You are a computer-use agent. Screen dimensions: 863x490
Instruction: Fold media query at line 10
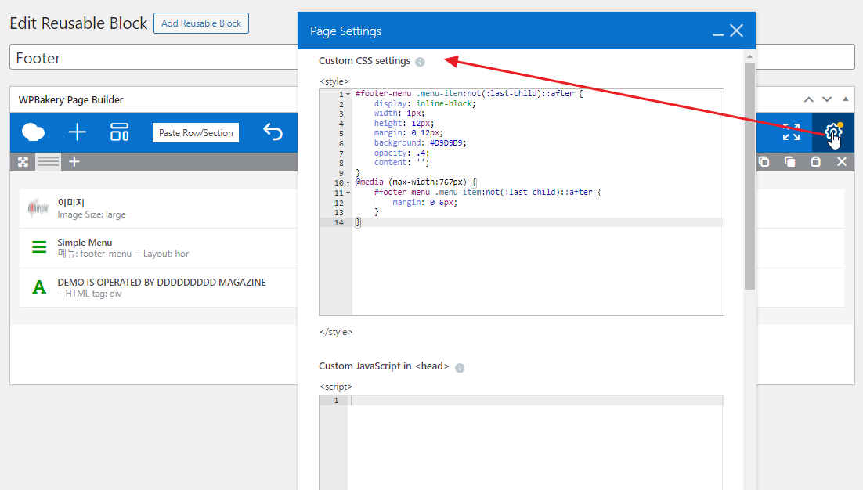[x=348, y=182]
